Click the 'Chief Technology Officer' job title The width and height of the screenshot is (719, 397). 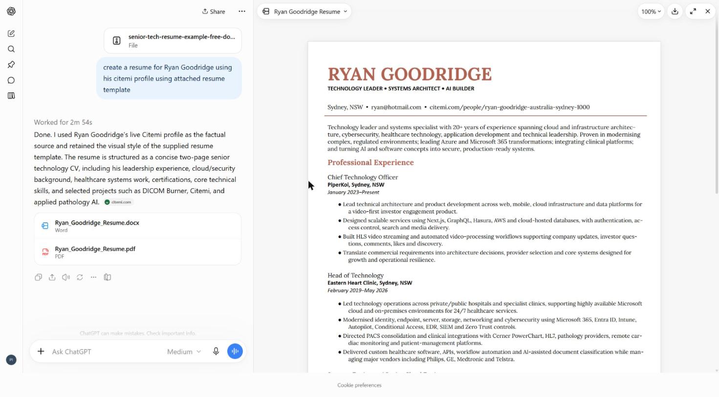(x=363, y=177)
